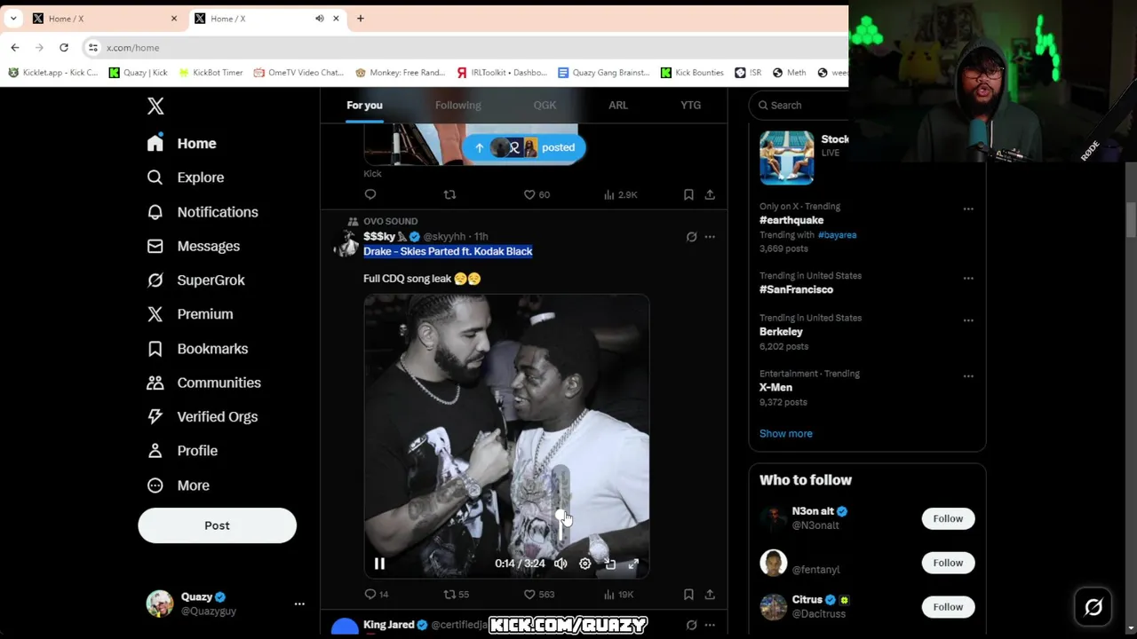The width and height of the screenshot is (1137, 639).
Task: Repost the Kick post above
Action: coord(449,194)
